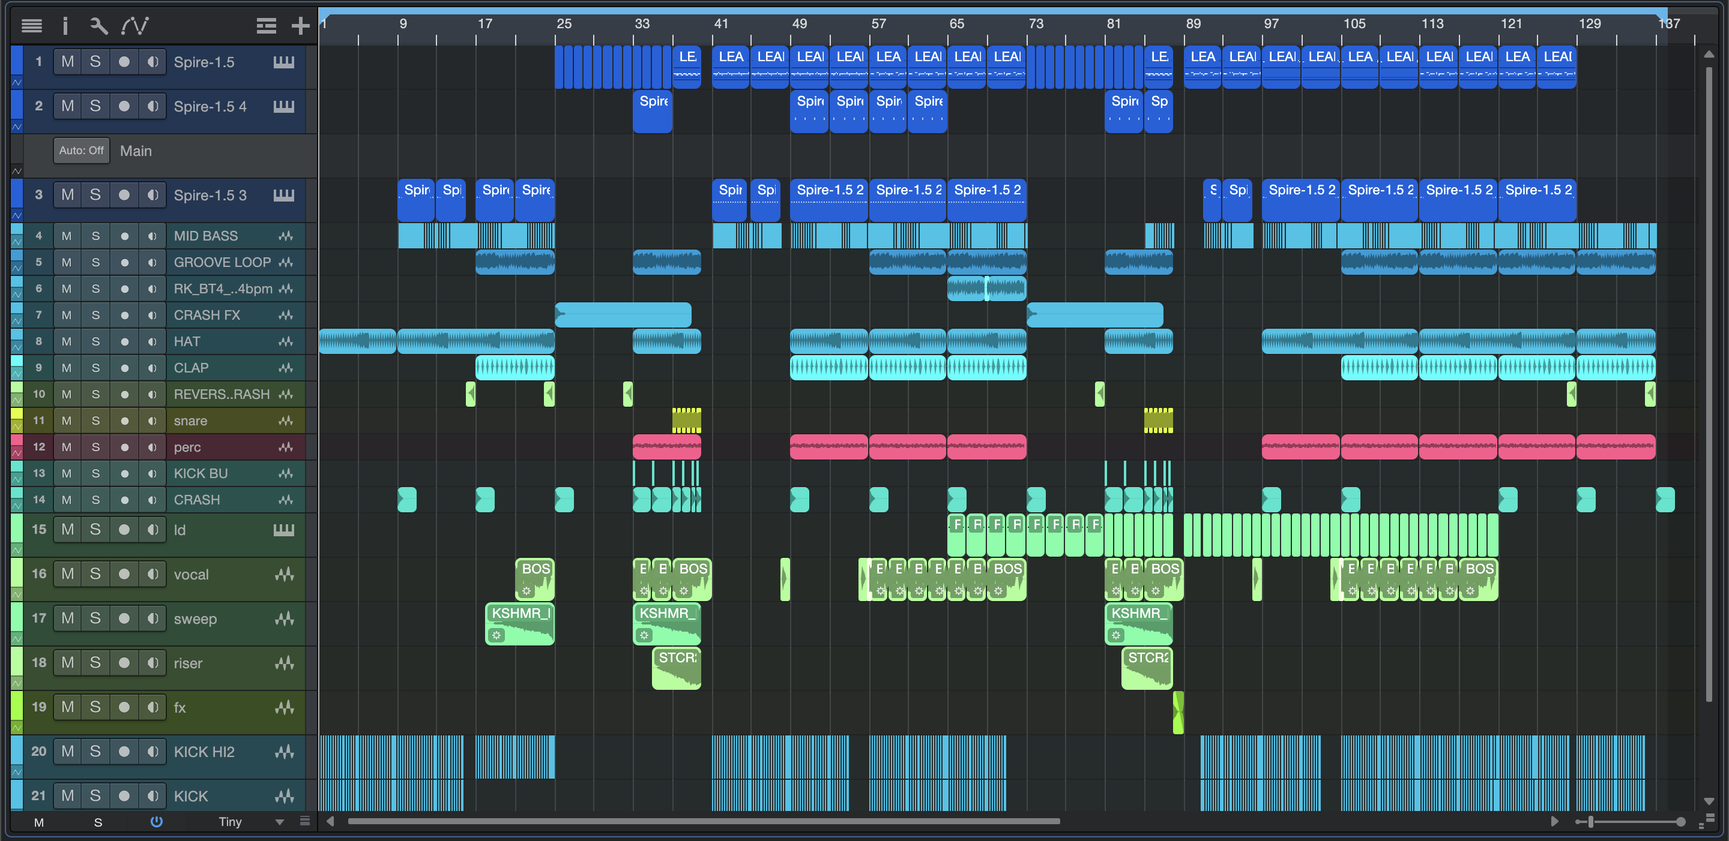The width and height of the screenshot is (1729, 841).
Task: Toggle monitor on riser track
Action: coord(152,663)
